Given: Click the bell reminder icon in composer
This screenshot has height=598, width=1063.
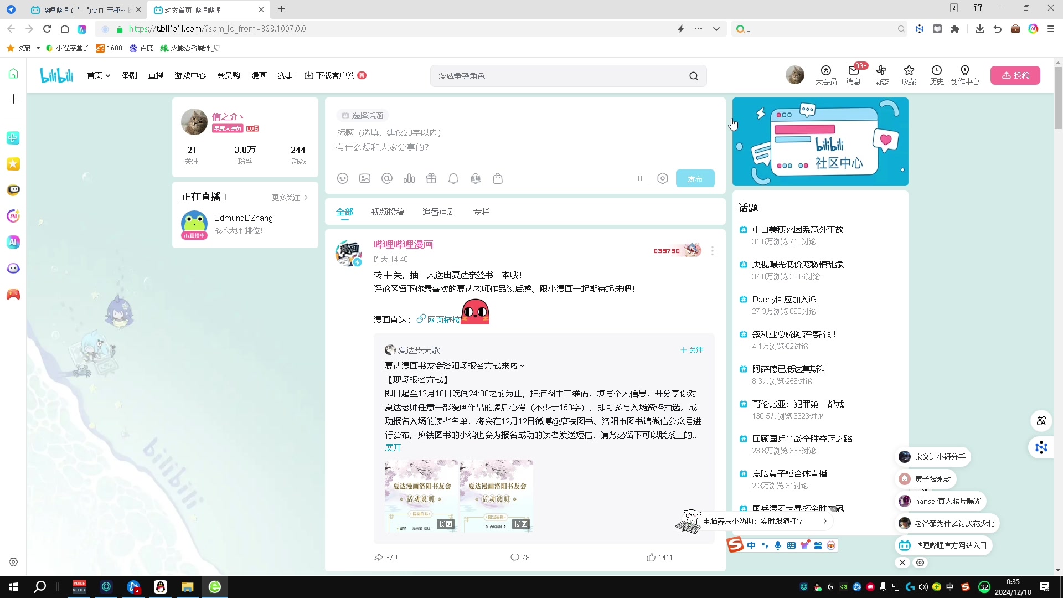Looking at the screenshot, I should pos(453,178).
